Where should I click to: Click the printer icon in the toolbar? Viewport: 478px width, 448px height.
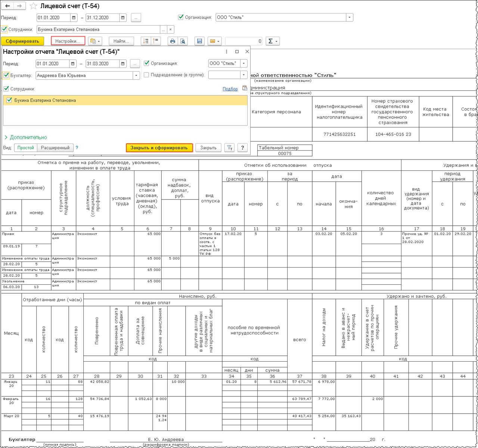pos(173,41)
